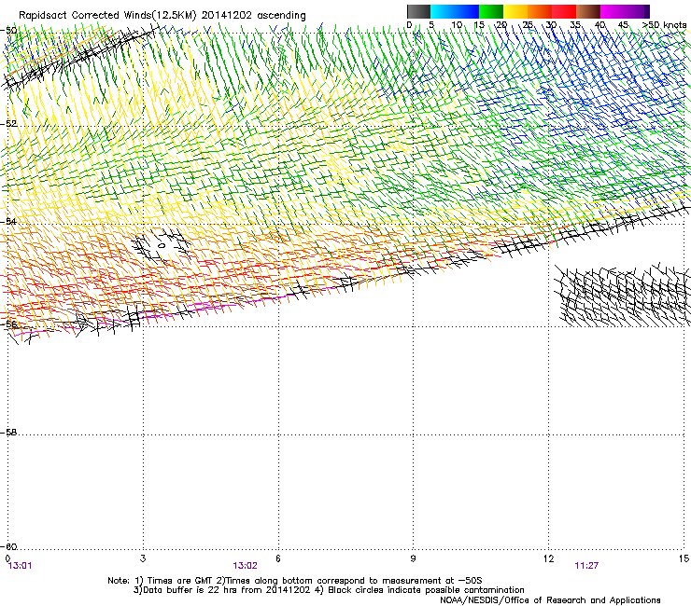Click the longitude label 3
691x606 pixels.
[x=143, y=558]
